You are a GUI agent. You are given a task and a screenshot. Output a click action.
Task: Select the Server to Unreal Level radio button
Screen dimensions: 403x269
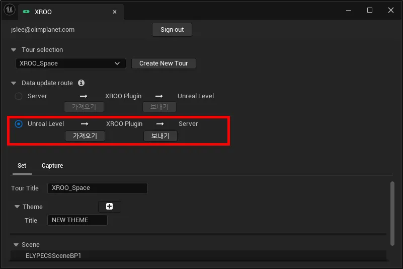click(19, 96)
